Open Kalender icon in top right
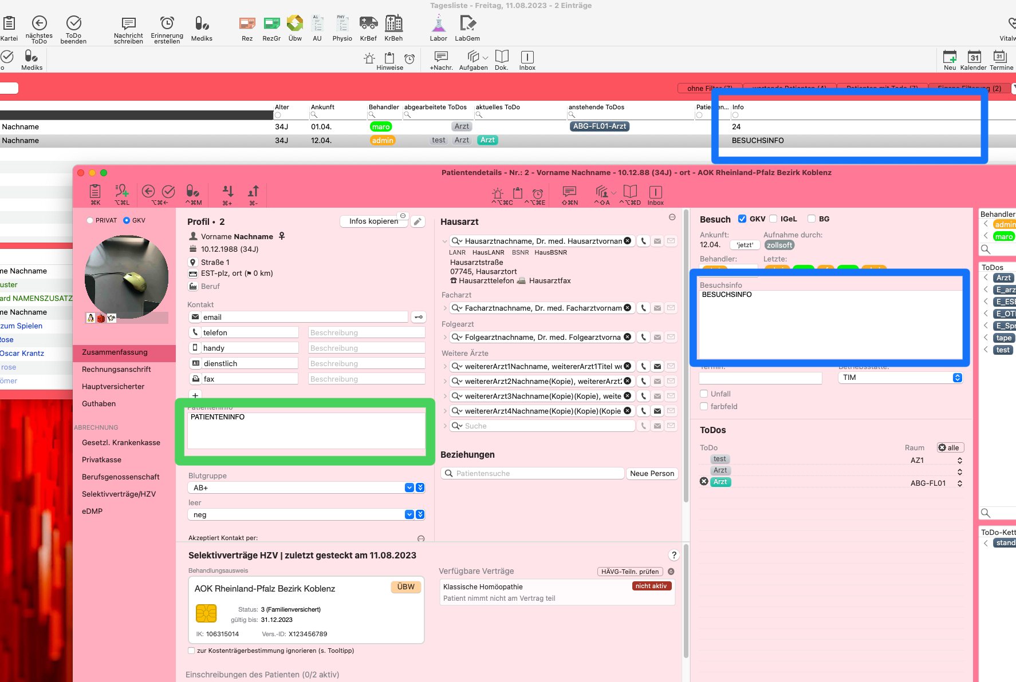The height and width of the screenshot is (682, 1016). click(974, 57)
